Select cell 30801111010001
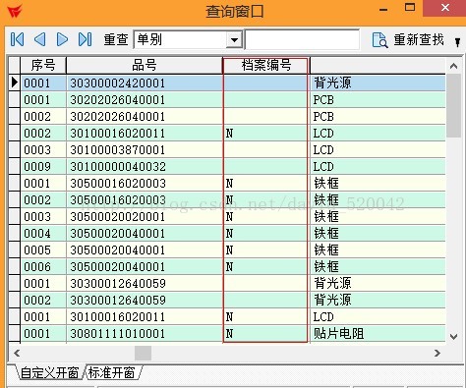 point(145,333)
